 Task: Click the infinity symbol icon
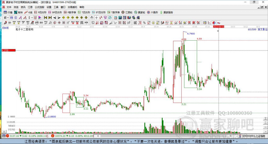pos(219,23)
